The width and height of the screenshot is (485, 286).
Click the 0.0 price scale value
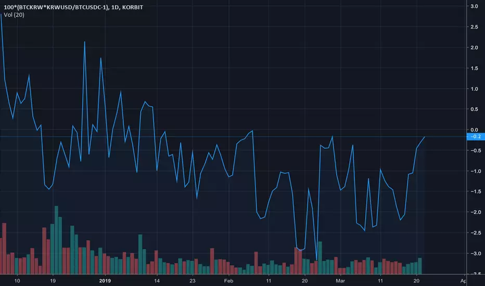point(474,130)
